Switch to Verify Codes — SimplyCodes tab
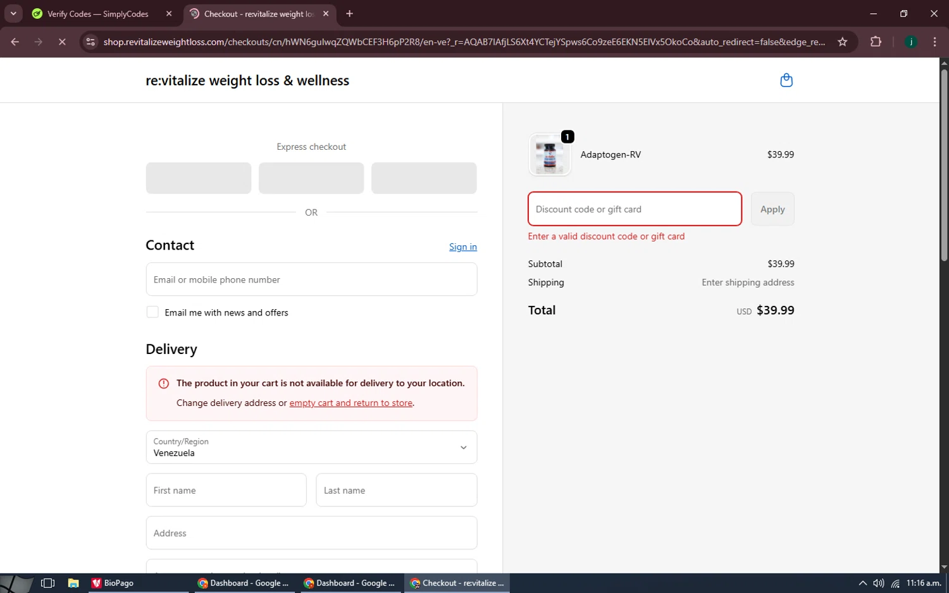The image size is (949, 593). pos(97,13)
